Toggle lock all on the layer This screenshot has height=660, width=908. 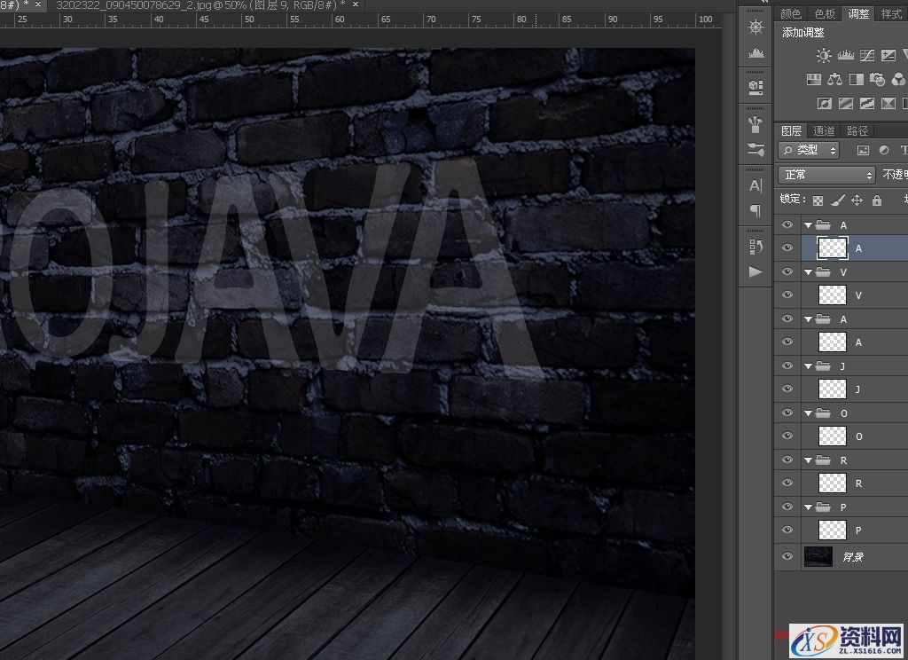[877, 200]
